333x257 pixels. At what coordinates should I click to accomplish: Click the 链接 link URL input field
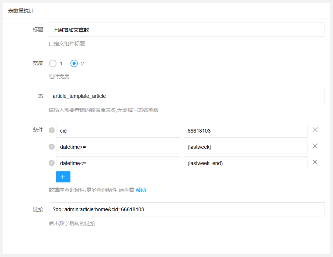pos(187,209)
